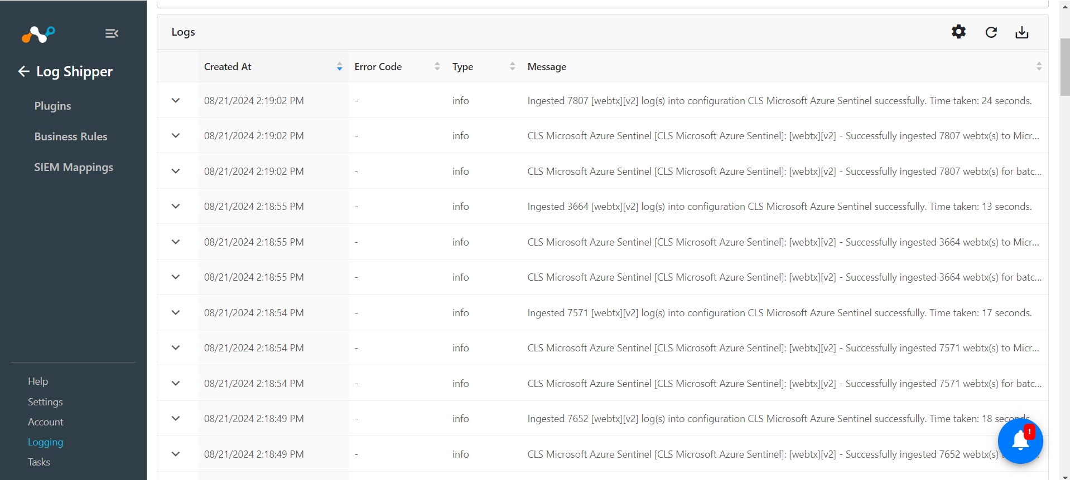Select message 'Successfully ingested 7571 webtx(s) for batc...'
1070x480 pixels.
[x=784, y=384]
